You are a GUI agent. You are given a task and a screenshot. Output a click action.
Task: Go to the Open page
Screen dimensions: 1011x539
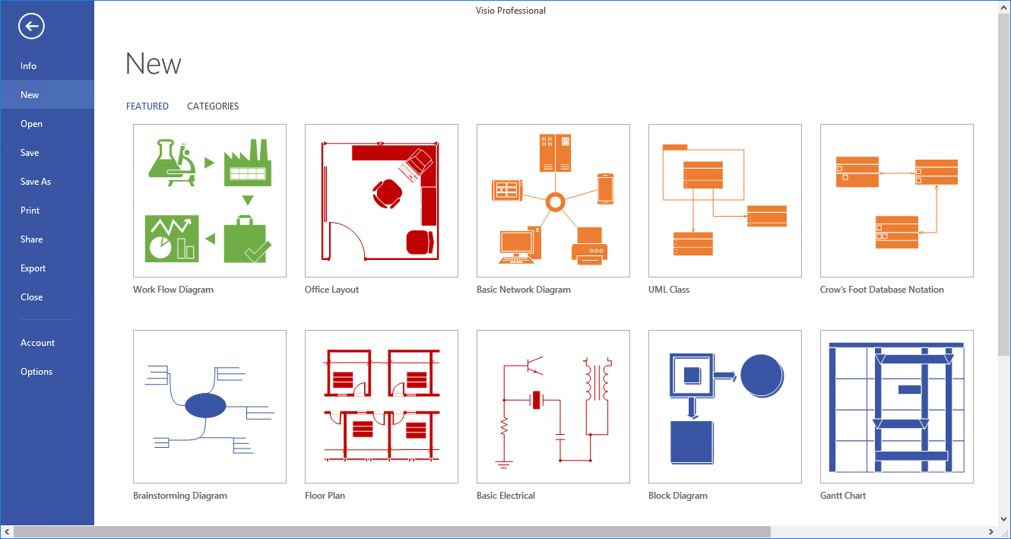pos(31,123)
